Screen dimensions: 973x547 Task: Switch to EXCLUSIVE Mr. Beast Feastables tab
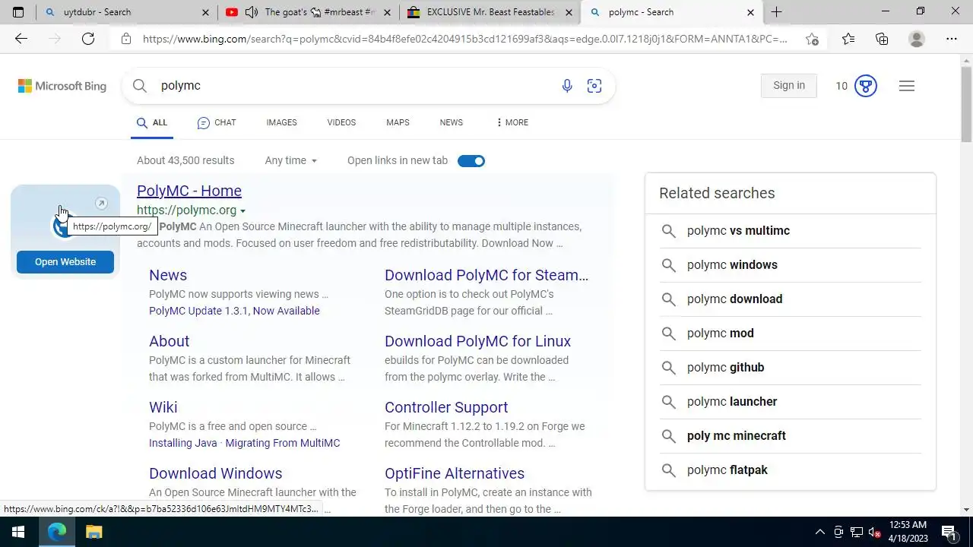coord(490,12)
